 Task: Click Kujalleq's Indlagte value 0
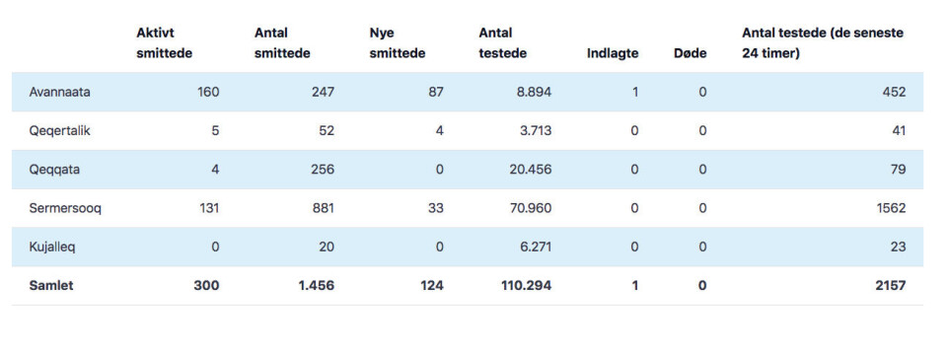pyautogui.click(x=634, y=247)
